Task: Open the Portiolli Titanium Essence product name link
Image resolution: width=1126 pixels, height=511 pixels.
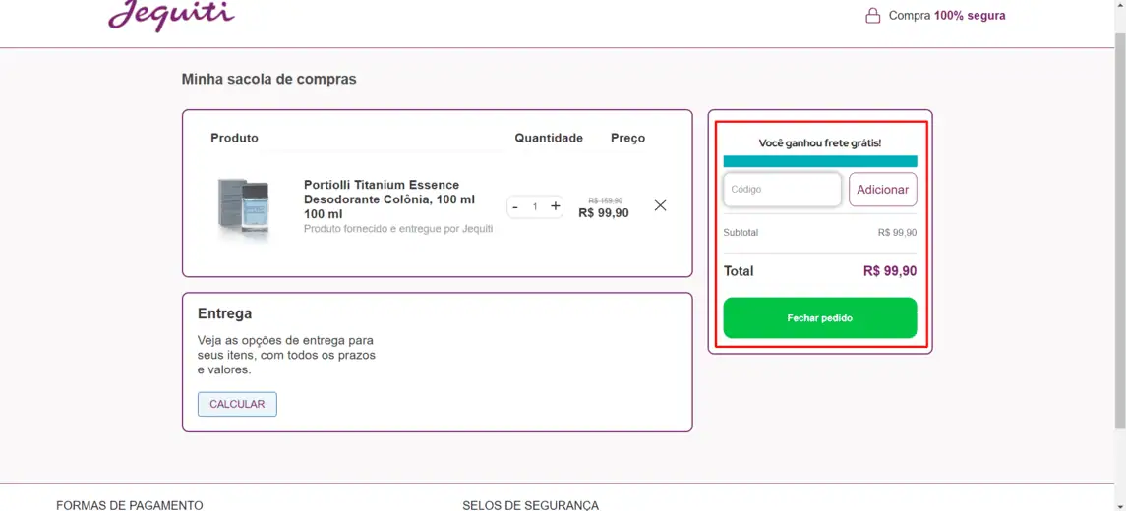Action: [389, 199]
